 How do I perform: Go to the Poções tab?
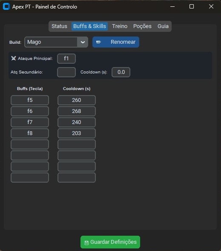(x=142, y=26)
